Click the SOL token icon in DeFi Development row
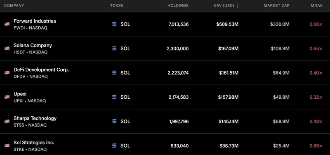The height and width of the screenshot is (155, 330). pos(114,73)
